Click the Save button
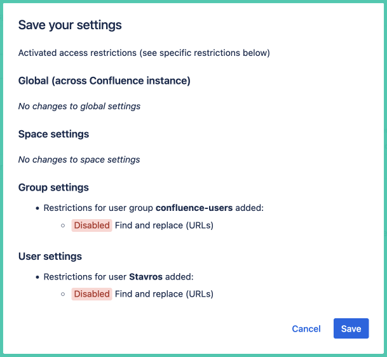The image size is (387, 357). click(351, 328)
